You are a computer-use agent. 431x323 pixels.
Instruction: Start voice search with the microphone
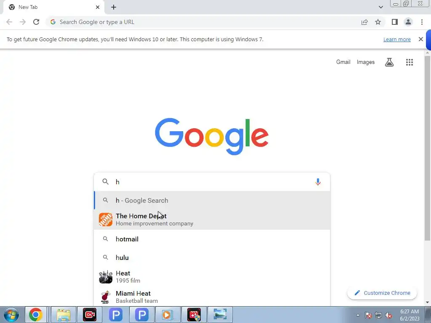318,182
